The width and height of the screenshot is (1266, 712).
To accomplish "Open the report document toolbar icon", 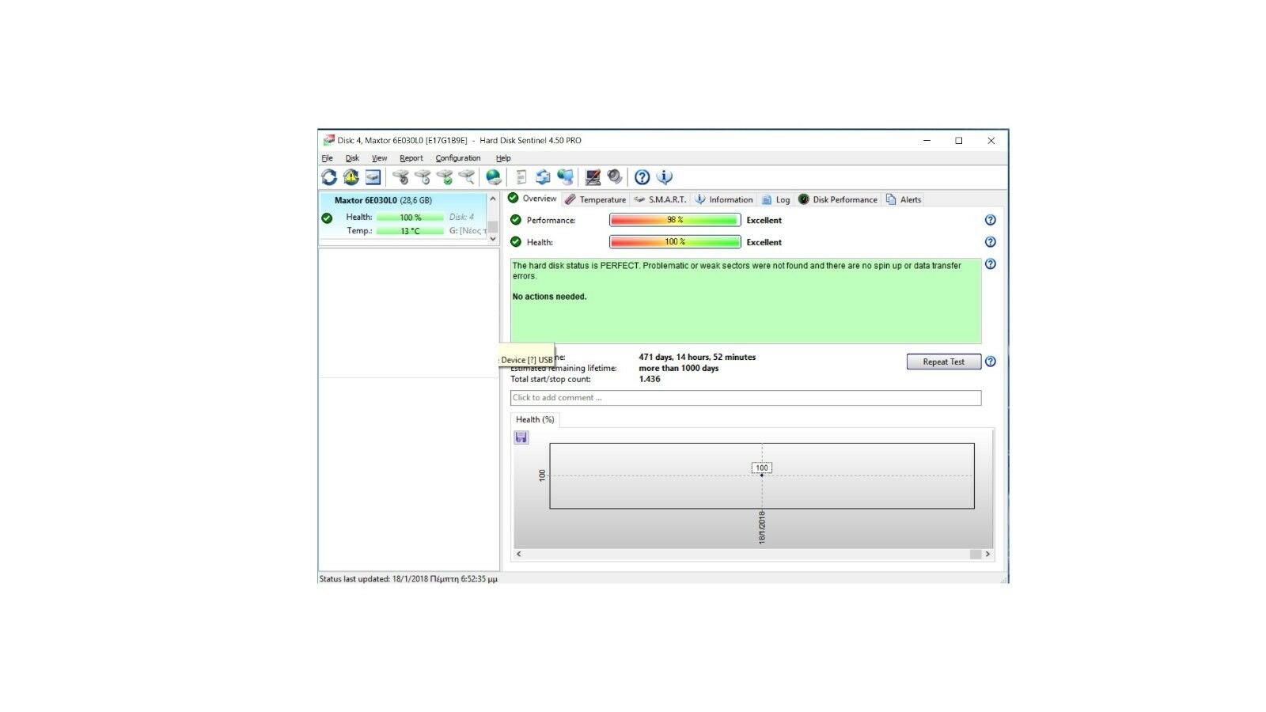I will 521,177.
